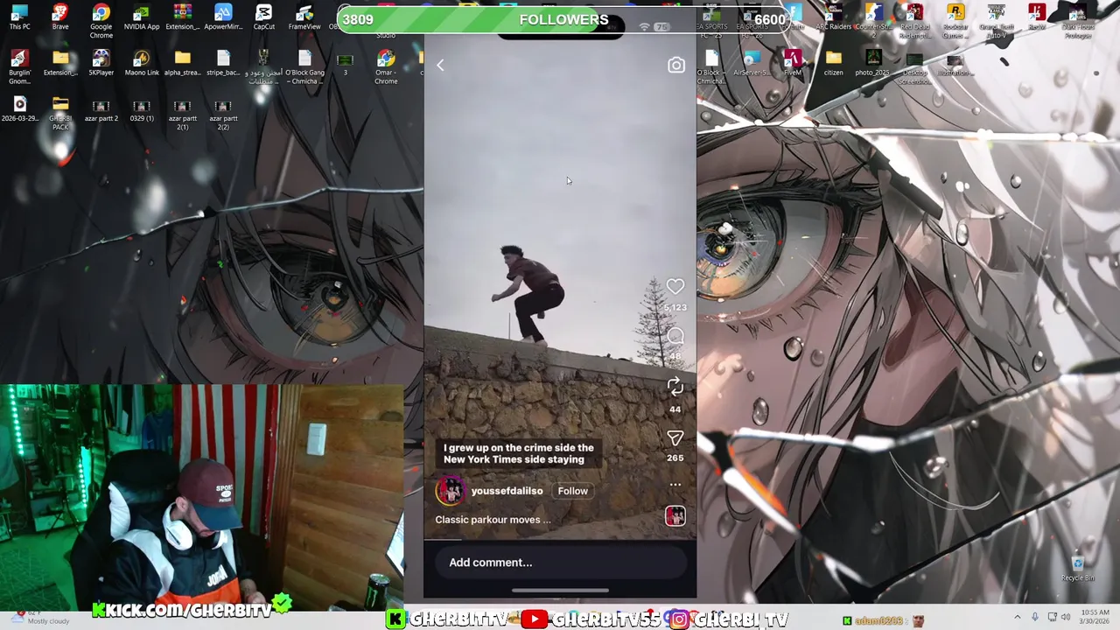Go back using the left chevron arrow
The height and width of the screenshot is (630, 1120).
pyautogui.click(x=440, y=66)
